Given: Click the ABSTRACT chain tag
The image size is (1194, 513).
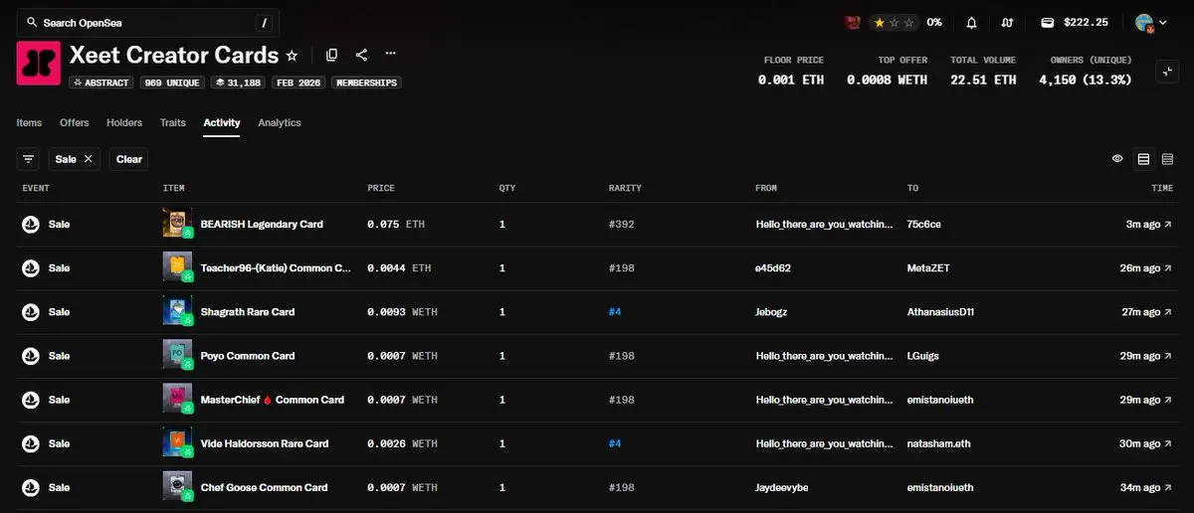Looking at the screenshot, I should tap(100, 83).
